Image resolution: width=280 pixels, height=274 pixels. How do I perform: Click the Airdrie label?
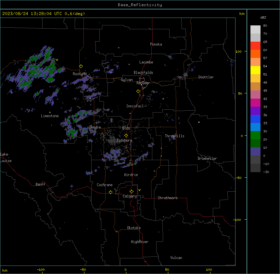[131, 175]
